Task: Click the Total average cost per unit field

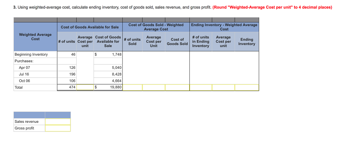Action: [x=85, y=87]
